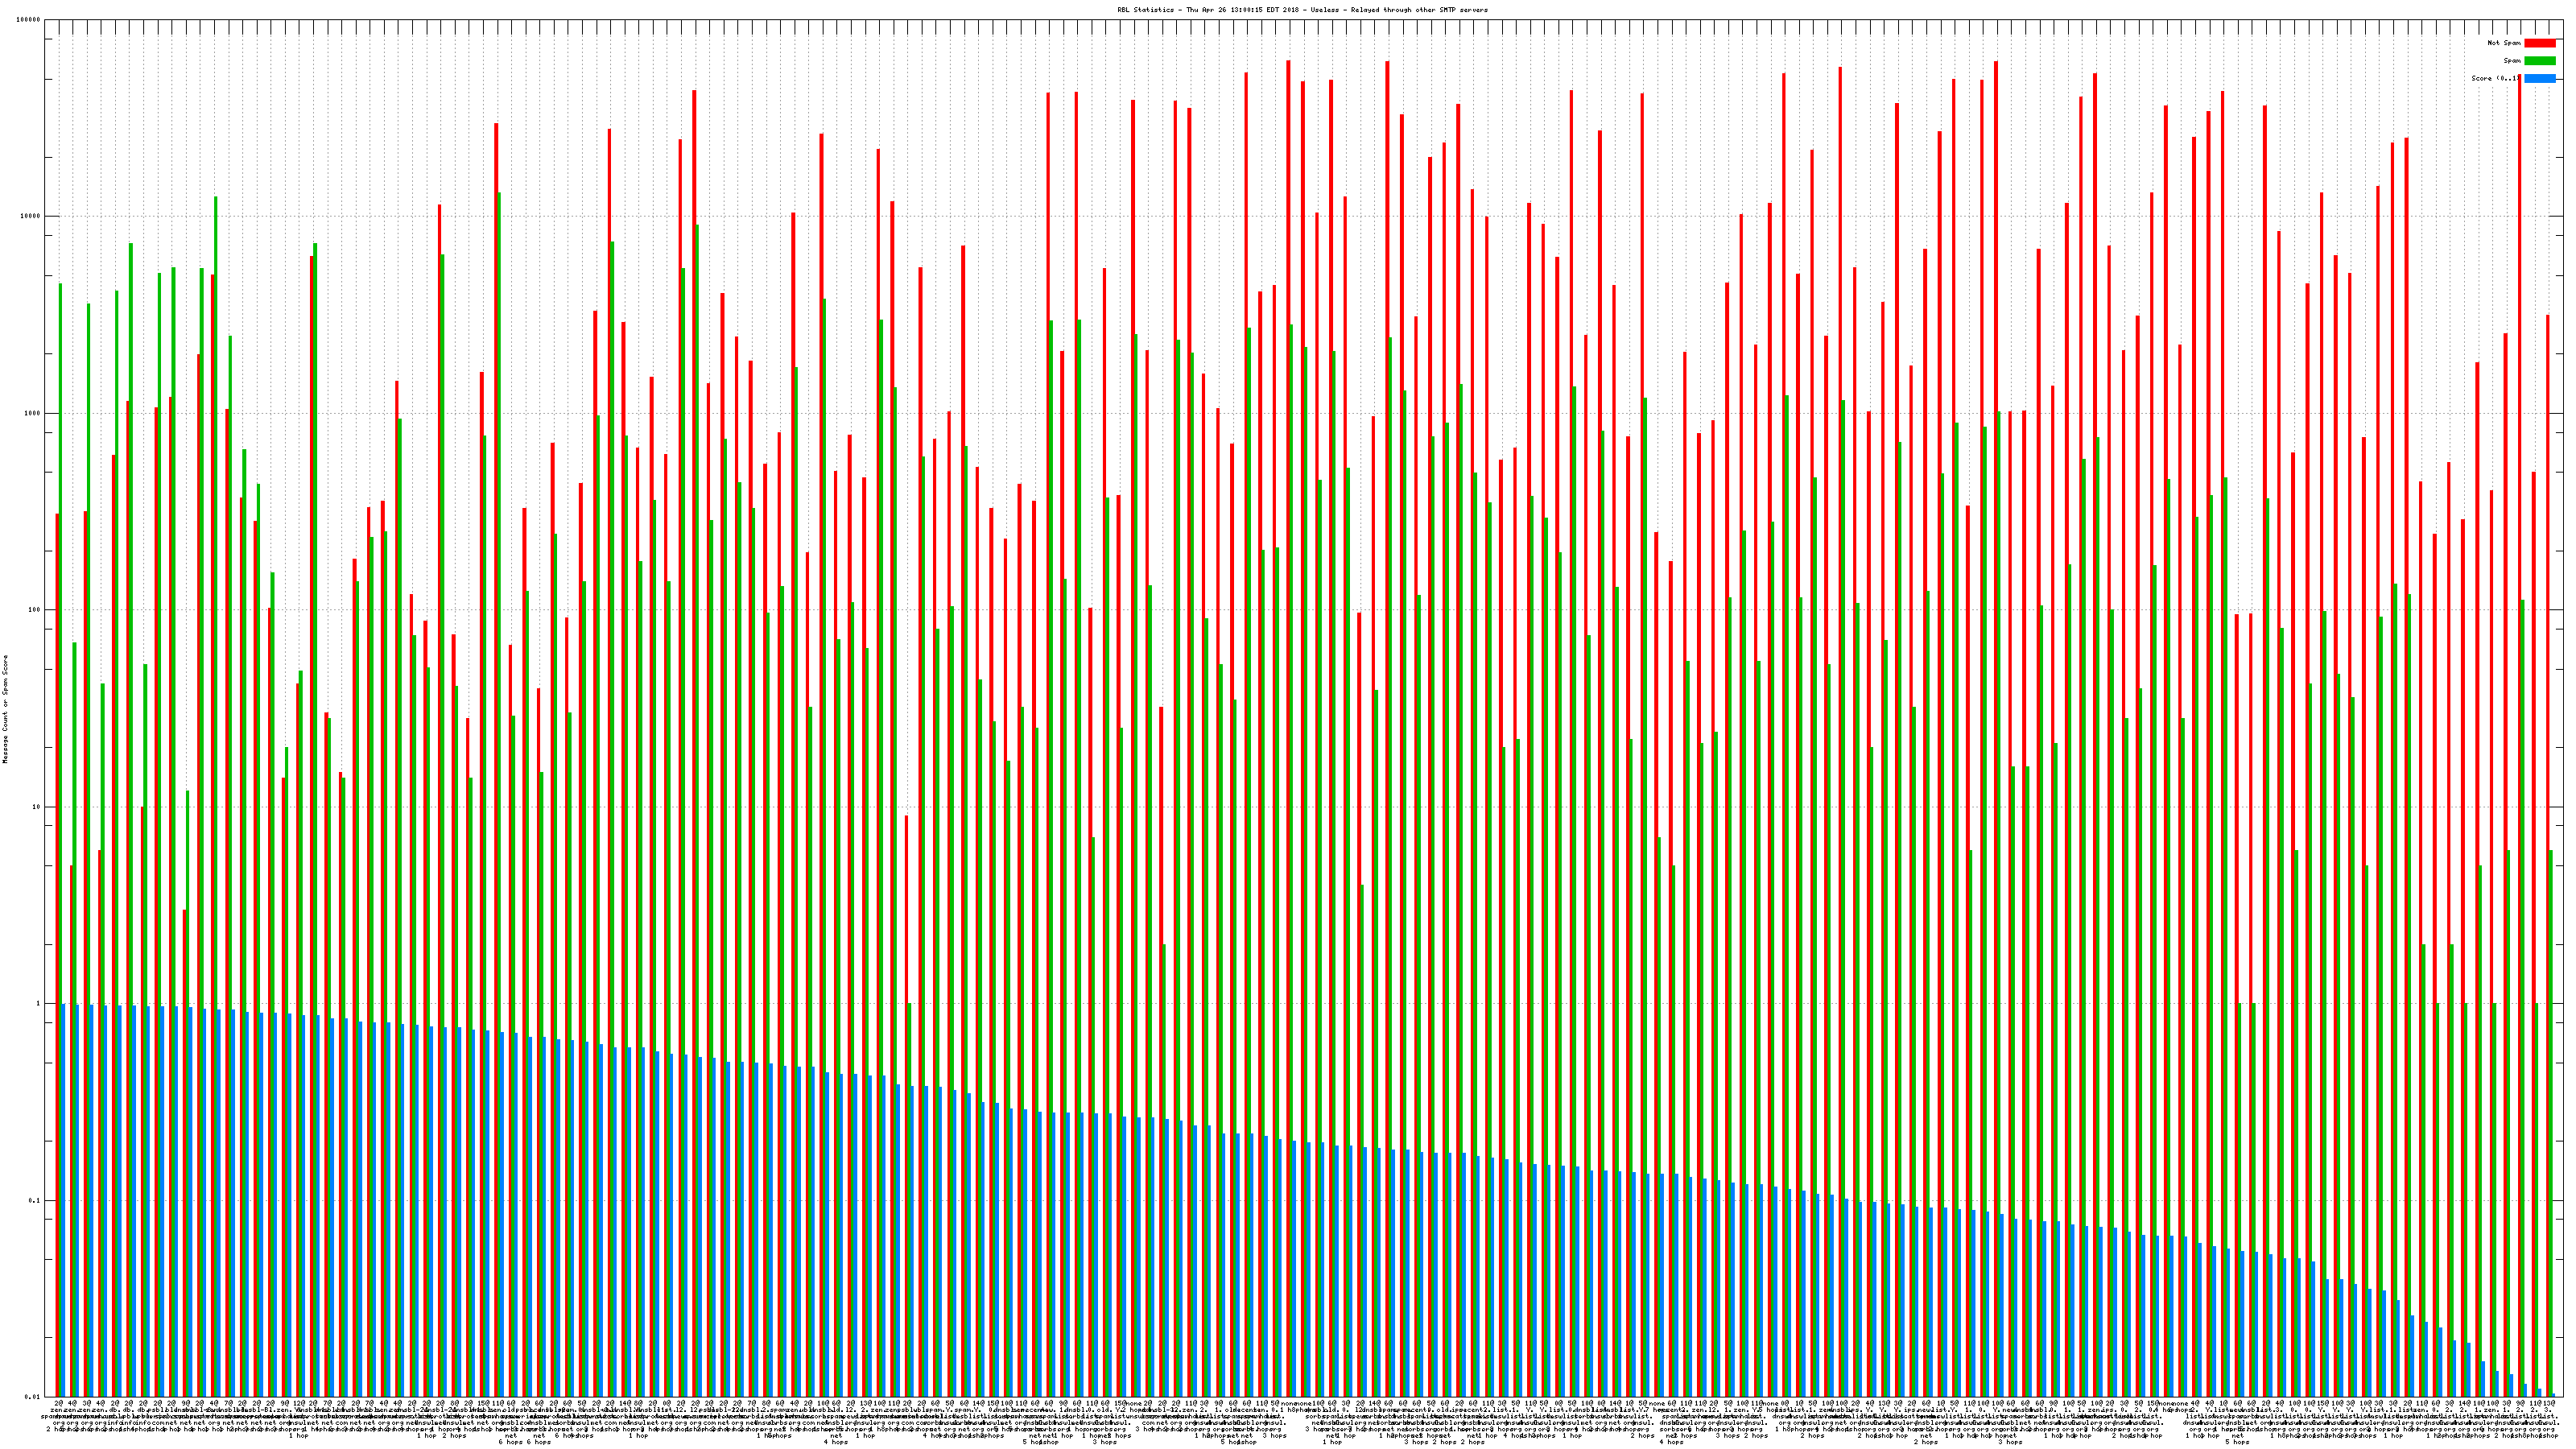Viewport: 2576px width, 1449px height.
Task: Click the 10 y-axis tick label
Action: pos(37,807)
